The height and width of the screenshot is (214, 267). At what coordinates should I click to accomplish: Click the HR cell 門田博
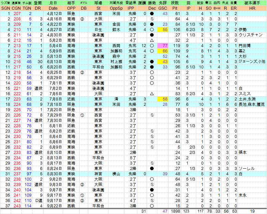pos(245,46)
